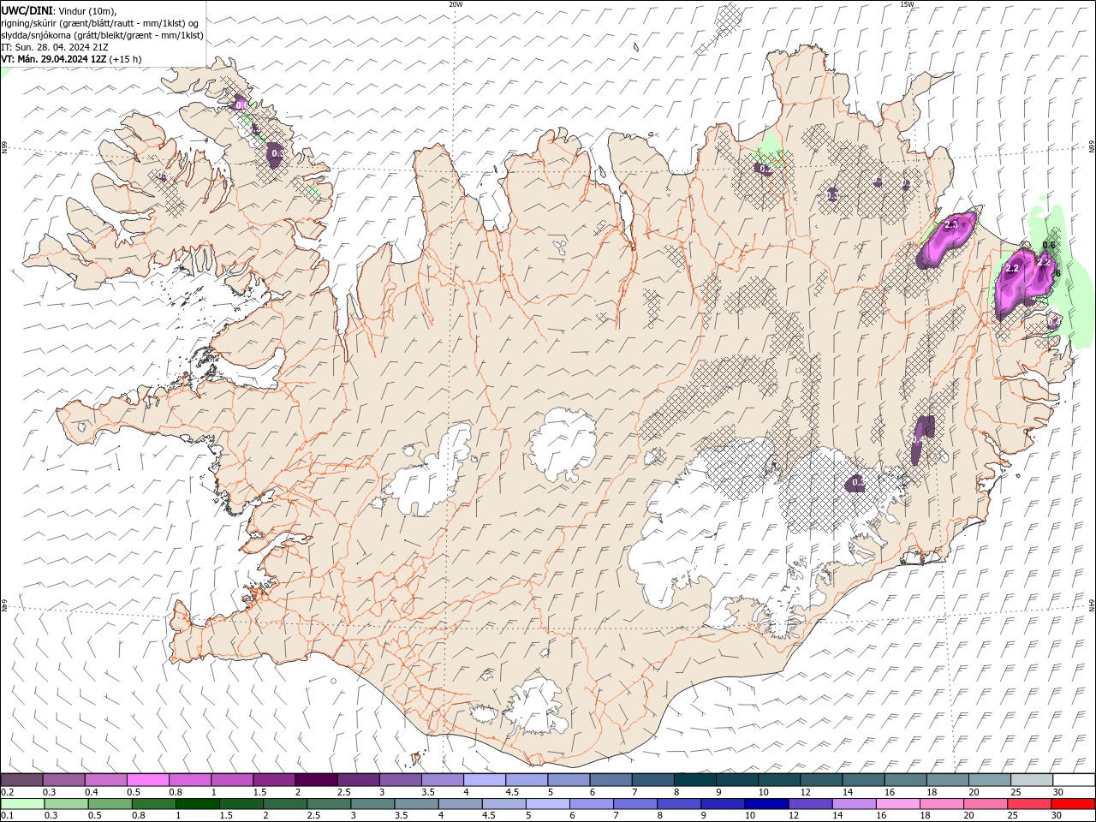Pick the white swatch labelled 30 in upper legend

coord(1074,779)
